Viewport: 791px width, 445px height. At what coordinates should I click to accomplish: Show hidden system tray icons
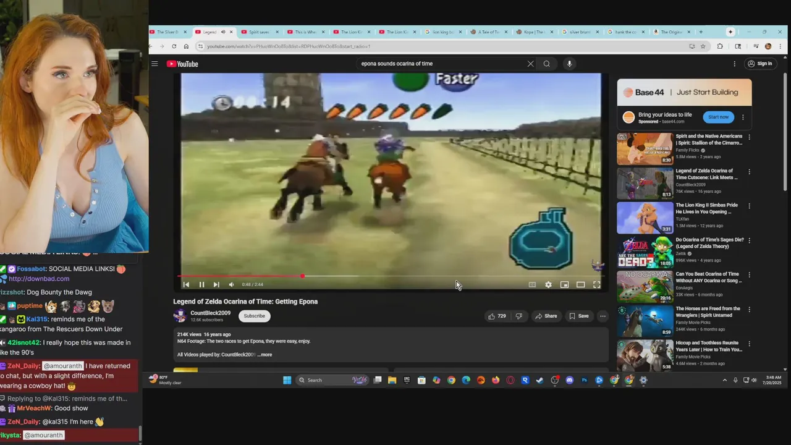pos(725,380)
